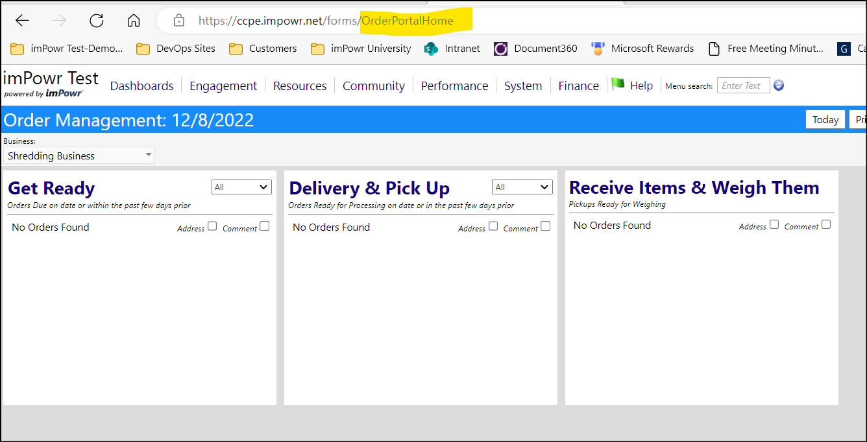Click the imPowr Test logo
The width and height of the screenshot is (867, 442).
51,84
